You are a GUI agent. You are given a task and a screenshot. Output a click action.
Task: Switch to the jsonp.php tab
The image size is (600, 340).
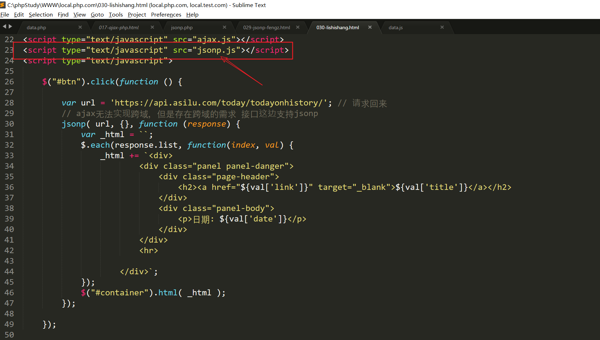point(182,27)
